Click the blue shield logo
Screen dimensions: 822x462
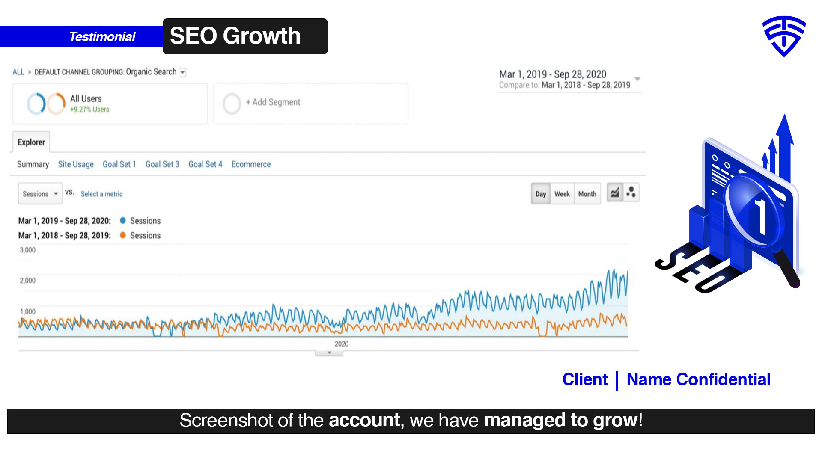(x=783, y=36)
